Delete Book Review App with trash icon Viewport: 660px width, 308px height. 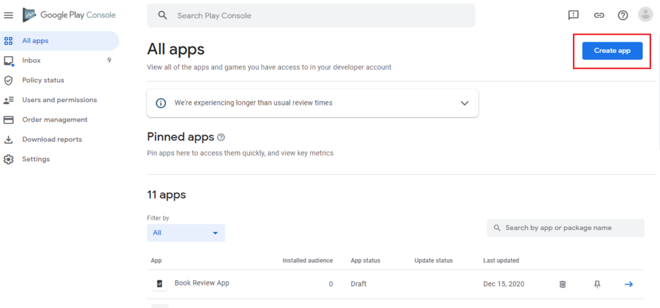562,284
